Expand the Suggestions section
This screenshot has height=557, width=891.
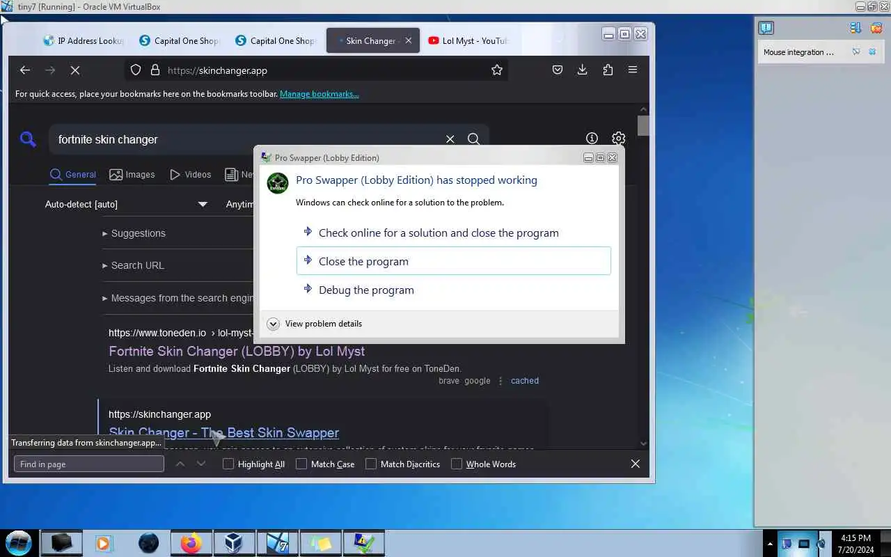[x=134, y=233]
